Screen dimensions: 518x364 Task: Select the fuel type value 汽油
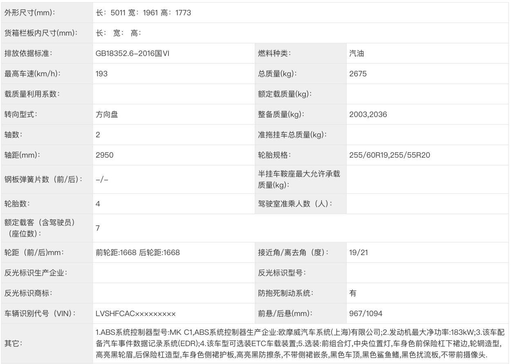coord(357,53)
